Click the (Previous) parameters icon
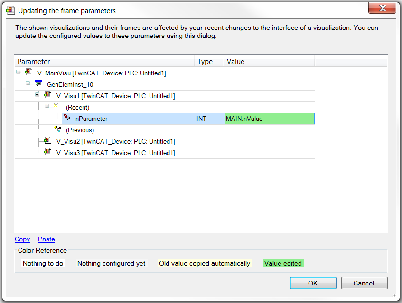The width and height of the screenshot is (402, 303). (58, 129)
